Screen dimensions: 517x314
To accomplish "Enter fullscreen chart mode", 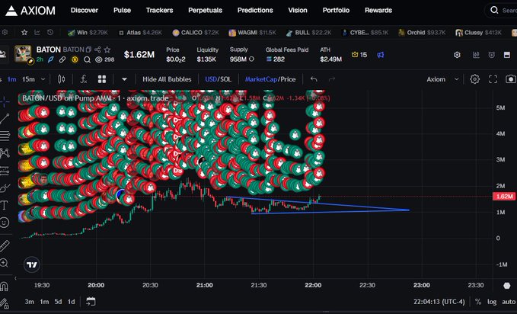I will (493, 79).
